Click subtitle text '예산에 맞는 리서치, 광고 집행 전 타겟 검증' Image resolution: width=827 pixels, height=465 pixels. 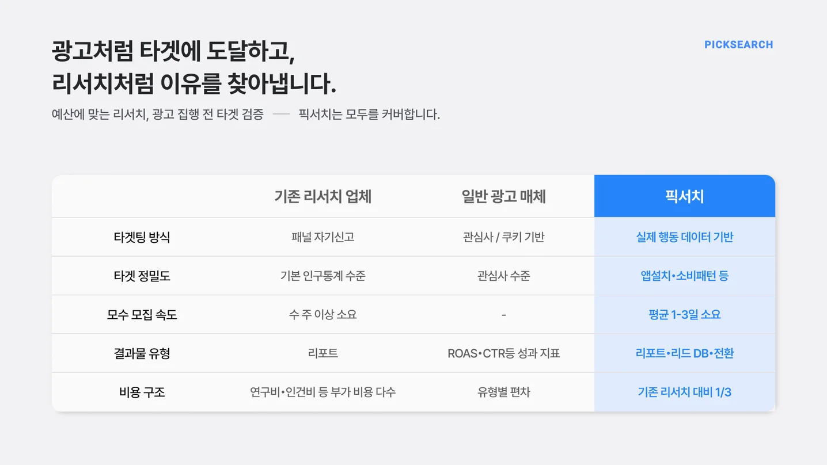coord(158,115)
